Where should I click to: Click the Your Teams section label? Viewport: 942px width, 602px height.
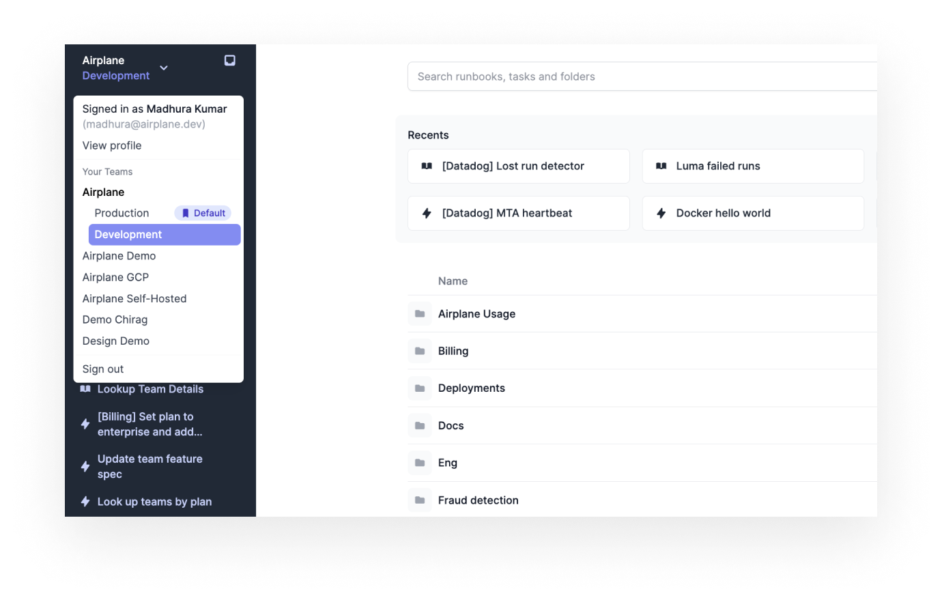pyautogui.click(x=107, y=172)
